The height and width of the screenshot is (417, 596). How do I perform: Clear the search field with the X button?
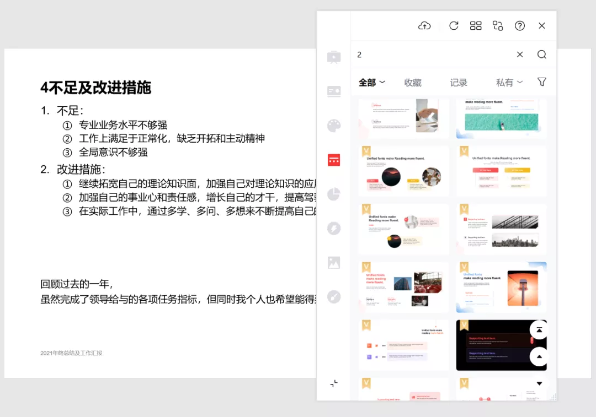pyautogui.click(x=519, y=54)
